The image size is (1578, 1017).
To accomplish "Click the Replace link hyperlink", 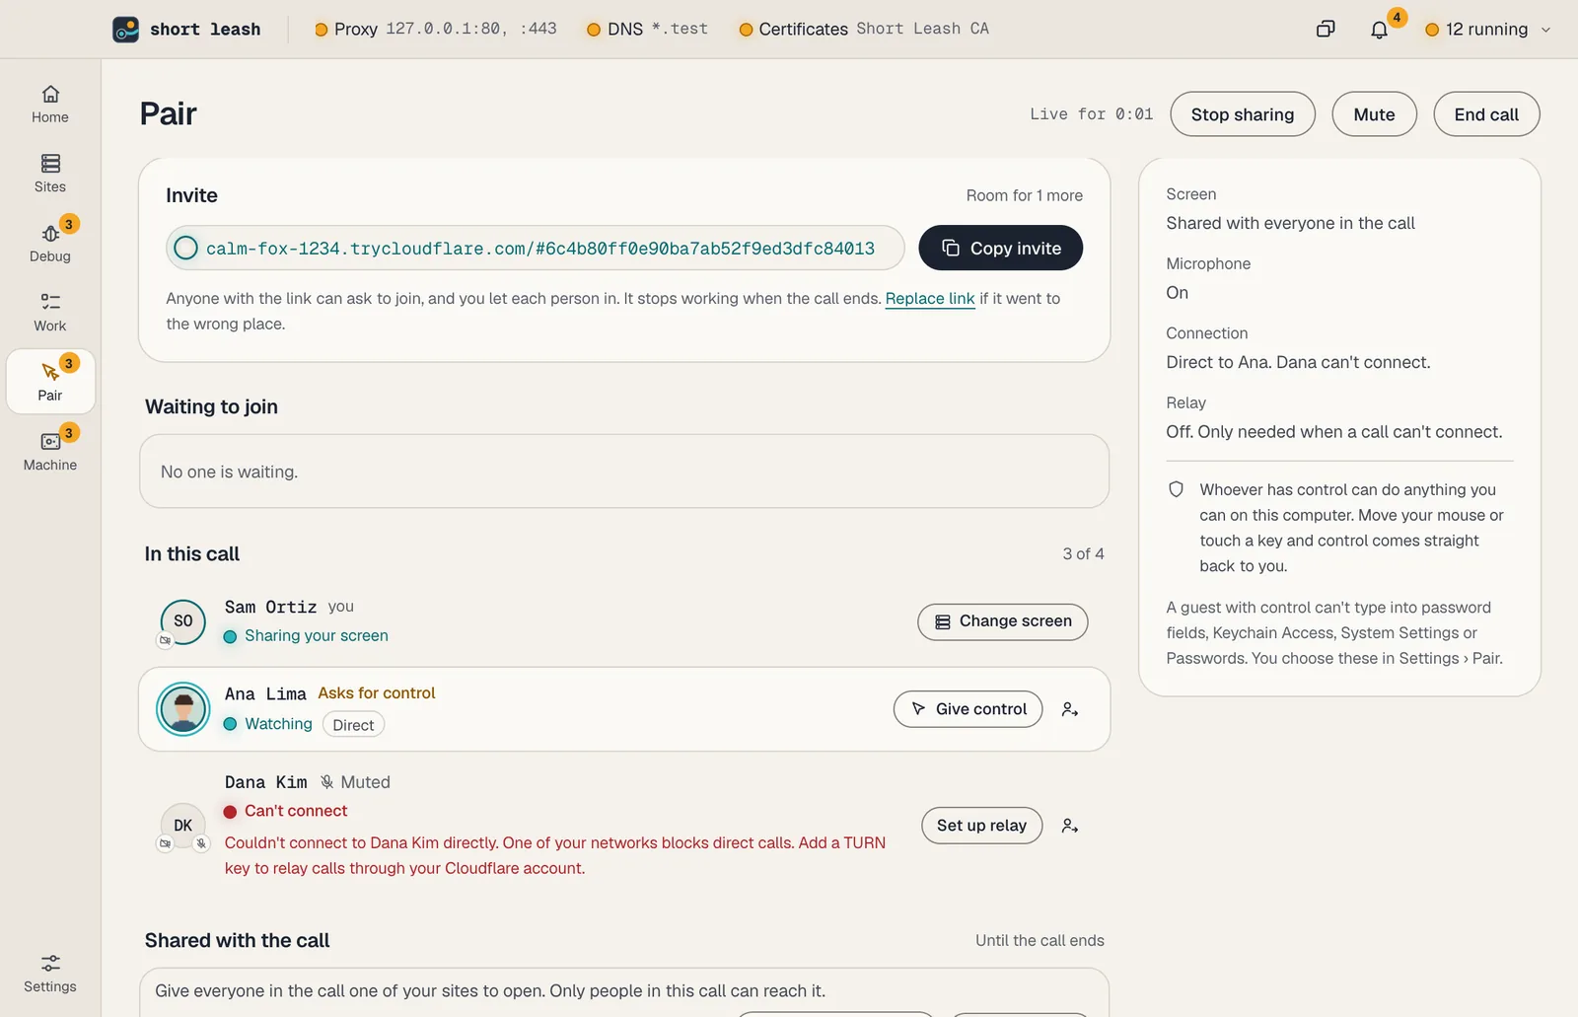I will (x=930, y=299).
